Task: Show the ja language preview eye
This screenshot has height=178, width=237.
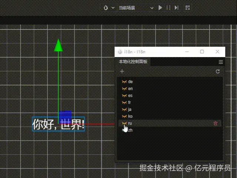Action: coord(124,109)
